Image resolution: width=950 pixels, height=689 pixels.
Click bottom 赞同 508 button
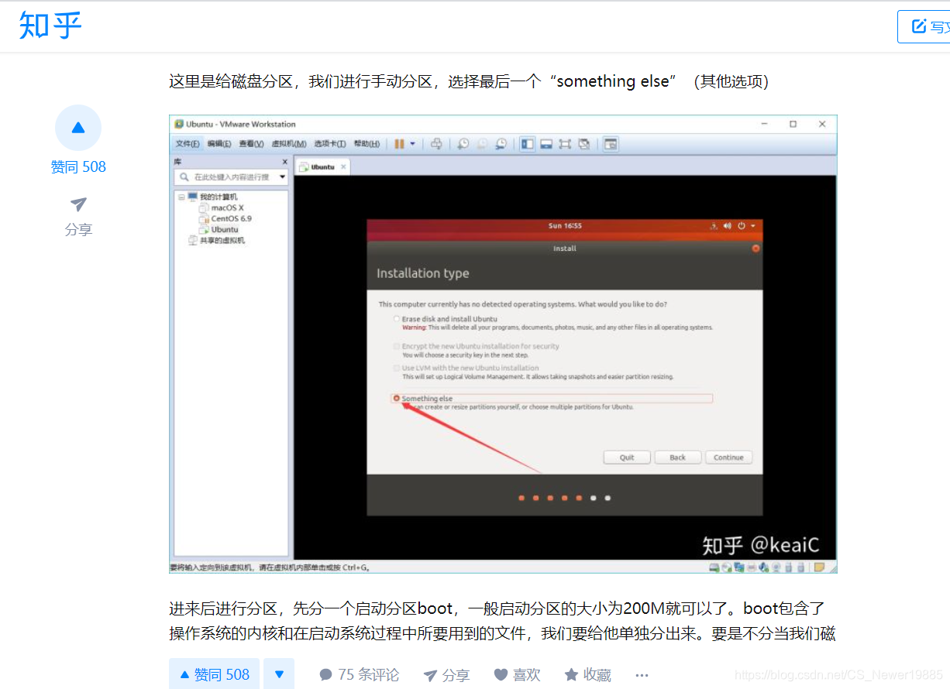(x=215, y=674)
